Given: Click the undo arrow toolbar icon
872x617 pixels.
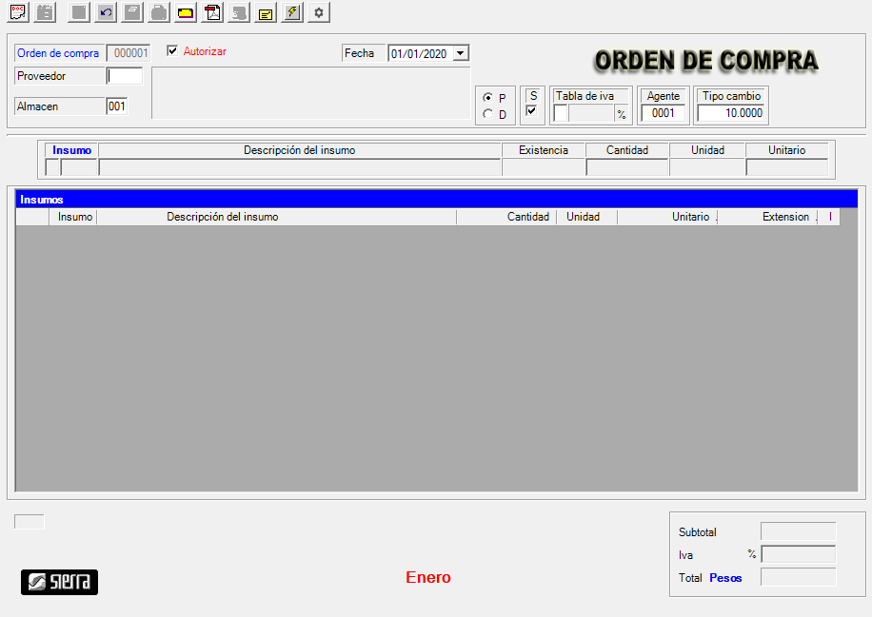Looking at the screenshot, I should 106,12.
